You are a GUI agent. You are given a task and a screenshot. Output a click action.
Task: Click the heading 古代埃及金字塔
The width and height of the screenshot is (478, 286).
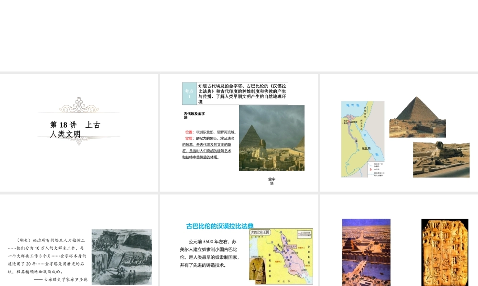point(194,115)
